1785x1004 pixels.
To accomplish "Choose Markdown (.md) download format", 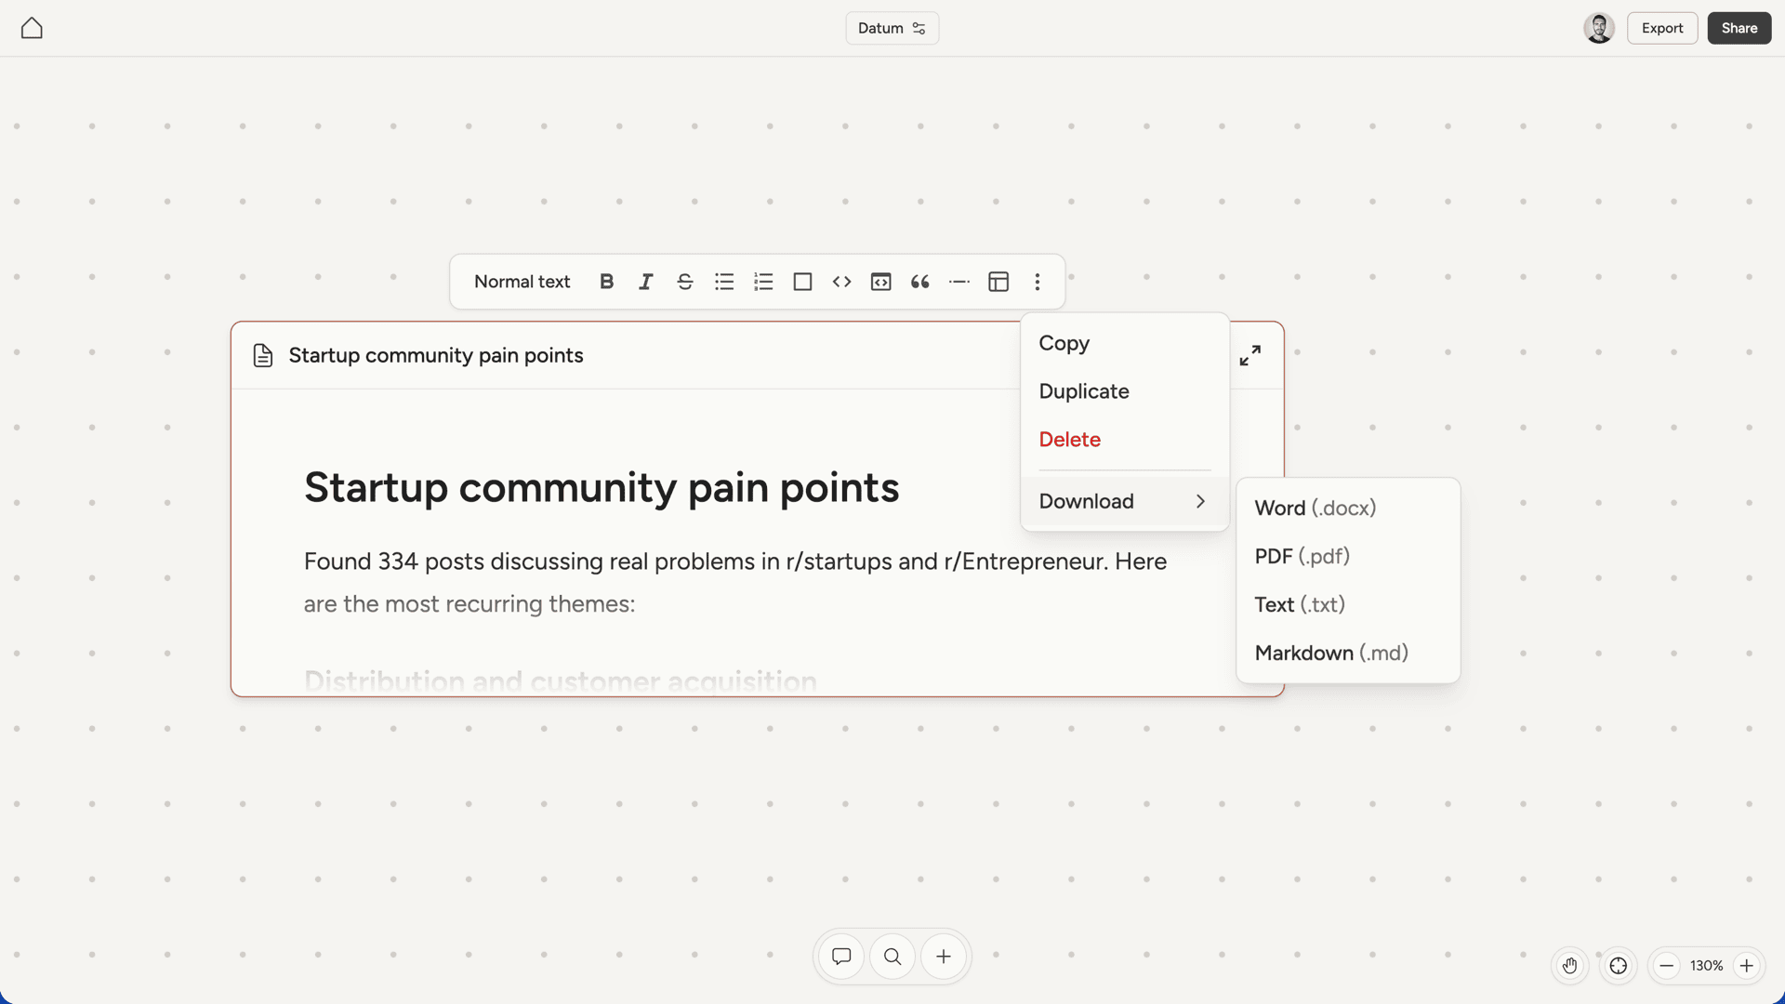I will pyautogui.click(x=1331, y=653).
